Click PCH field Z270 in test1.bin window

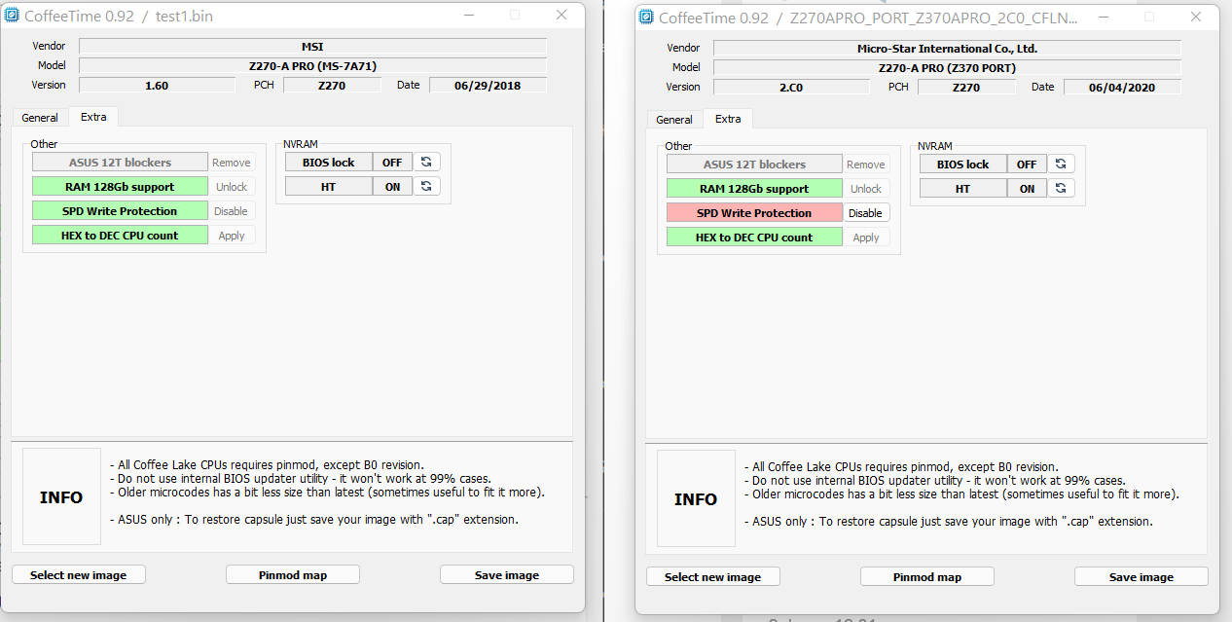[332, 86]
